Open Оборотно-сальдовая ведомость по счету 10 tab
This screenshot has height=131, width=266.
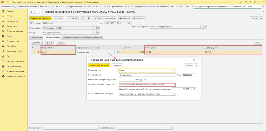(32, 6)
